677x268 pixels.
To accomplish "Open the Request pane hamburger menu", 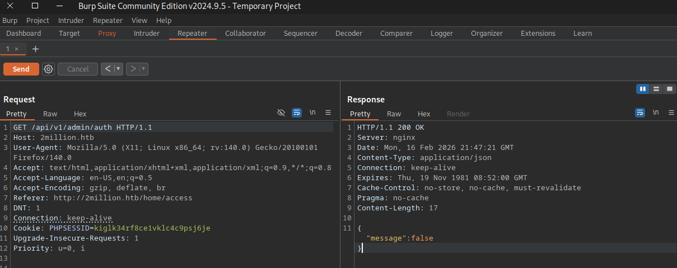I will pos(328,112).
